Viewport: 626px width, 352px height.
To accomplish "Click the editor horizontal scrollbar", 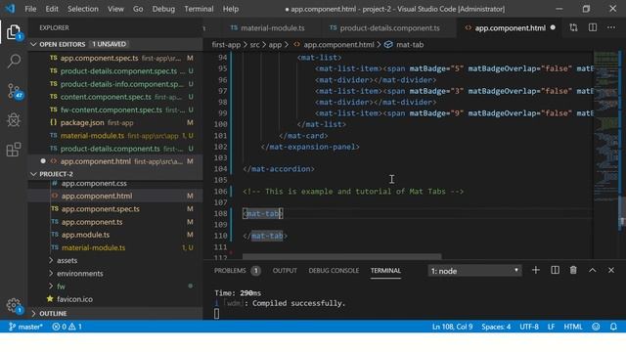I will coord(341,256).
